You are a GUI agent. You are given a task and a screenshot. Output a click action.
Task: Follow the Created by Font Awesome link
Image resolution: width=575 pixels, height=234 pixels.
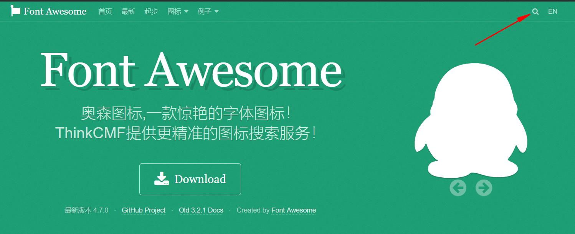[x=294, y=210]
